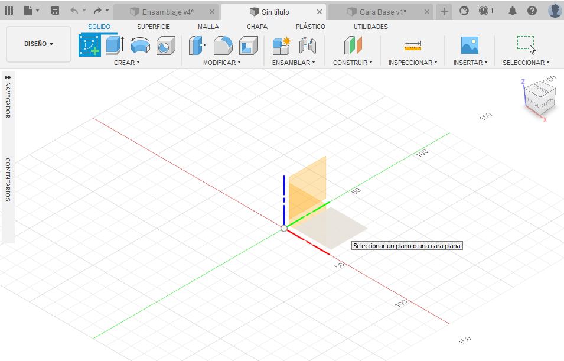Select the Joint tool
This screenshot has height=361, width=564.
tap(308, 45)
